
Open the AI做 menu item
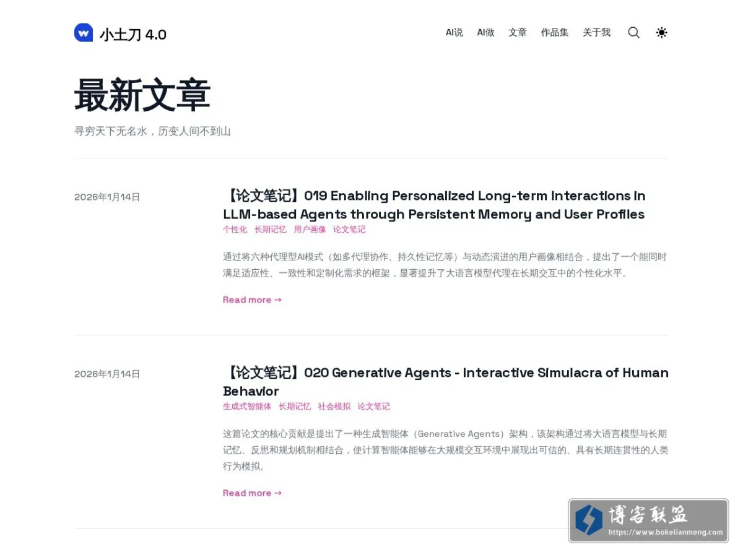485,32
